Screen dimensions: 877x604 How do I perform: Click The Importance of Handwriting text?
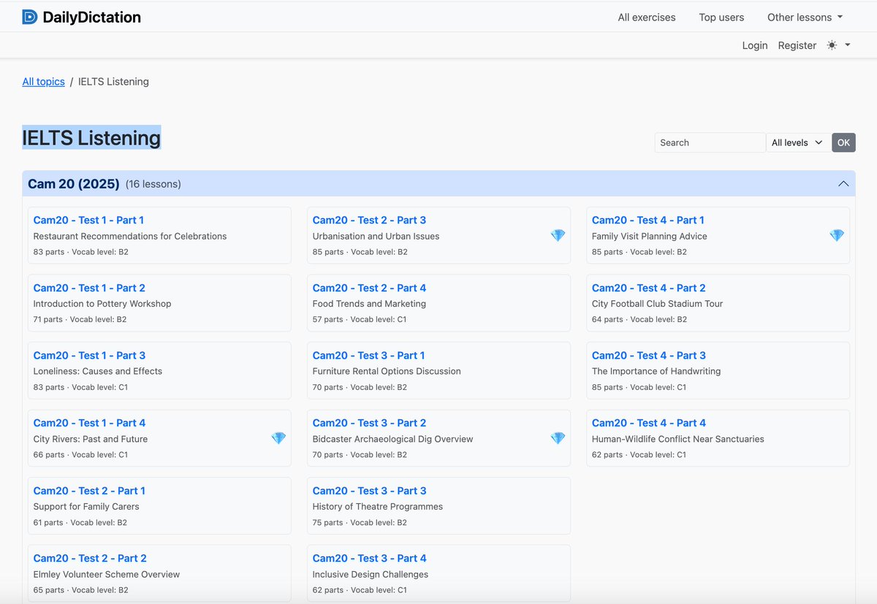coord(656,371)
